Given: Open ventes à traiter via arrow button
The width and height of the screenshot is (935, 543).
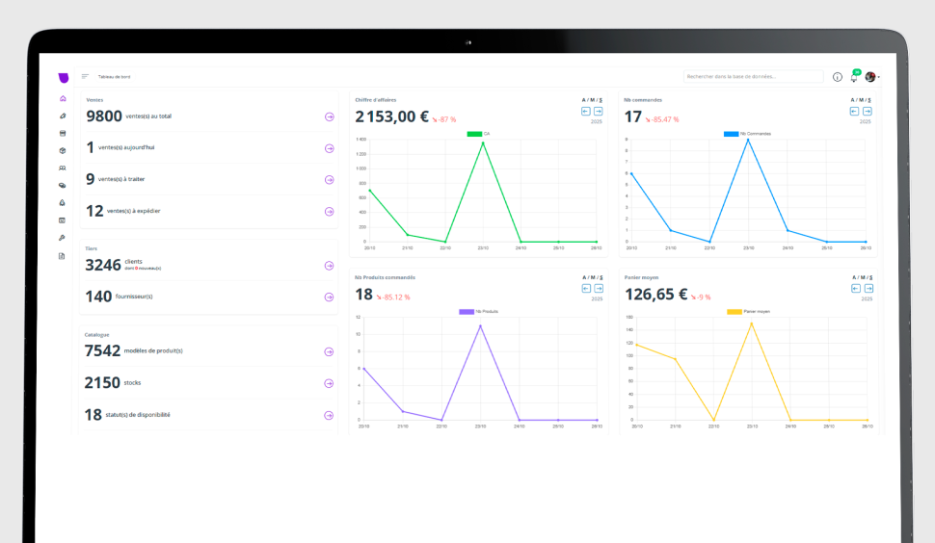Looking at the screenshot, I should click(329, 179).
